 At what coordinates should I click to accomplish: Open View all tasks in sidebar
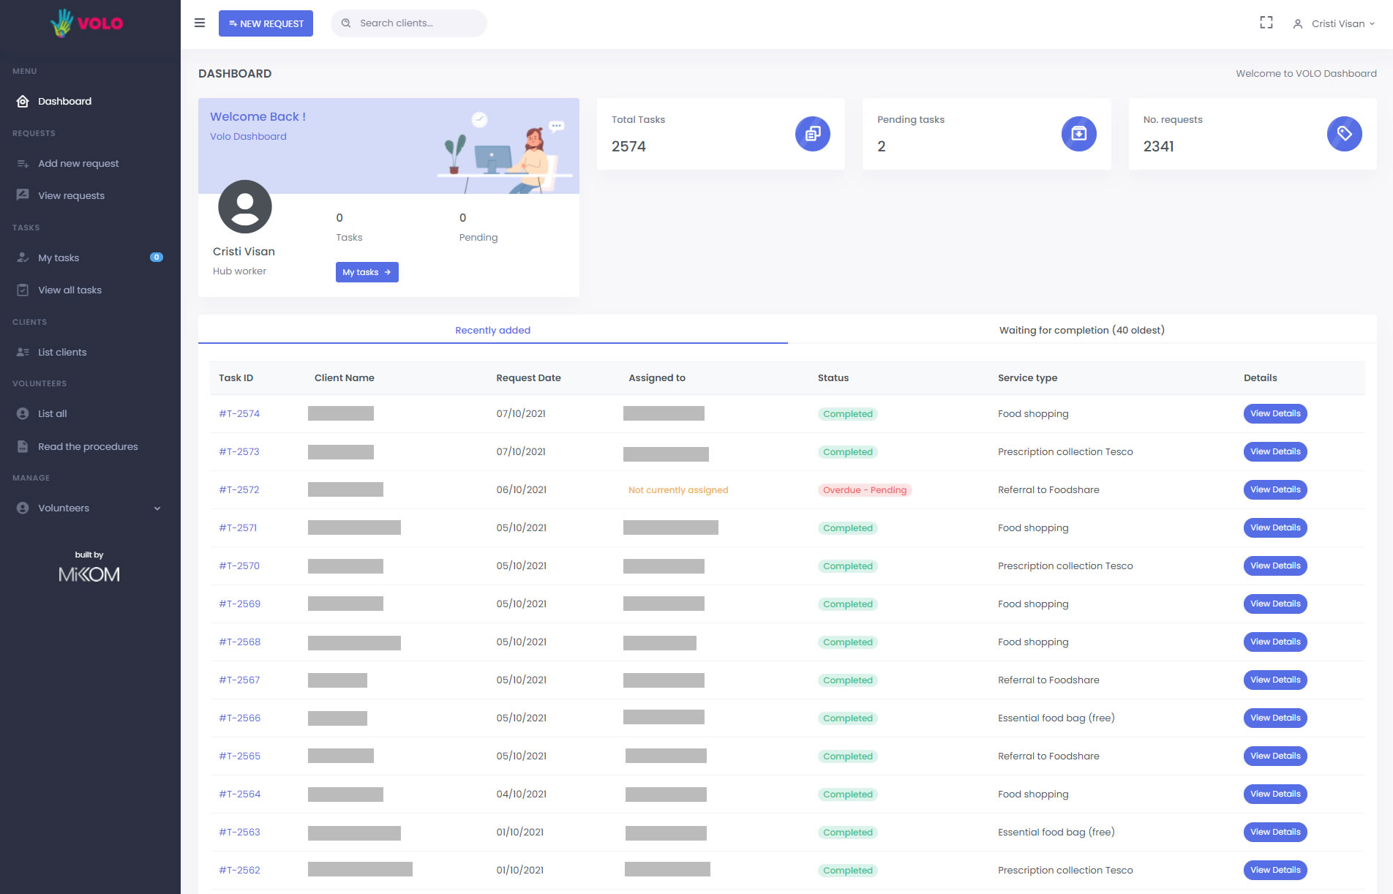pyautogui.click(x=70, y=290)
